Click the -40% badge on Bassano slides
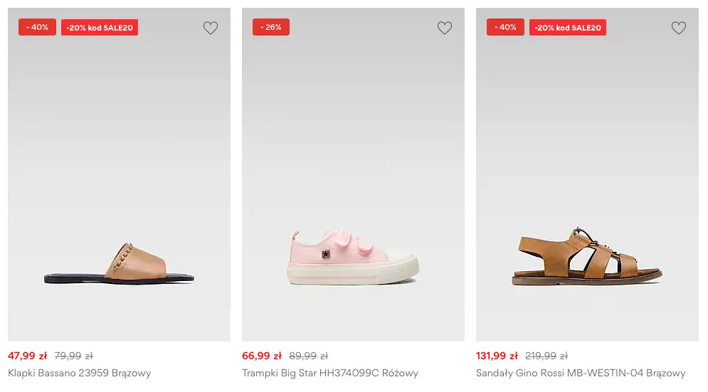Viewport: 708px width, 392px height. pyautogui.click(x=37, y=27)
